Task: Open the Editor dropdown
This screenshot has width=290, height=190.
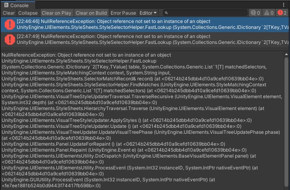Action: tap(148, 13)
